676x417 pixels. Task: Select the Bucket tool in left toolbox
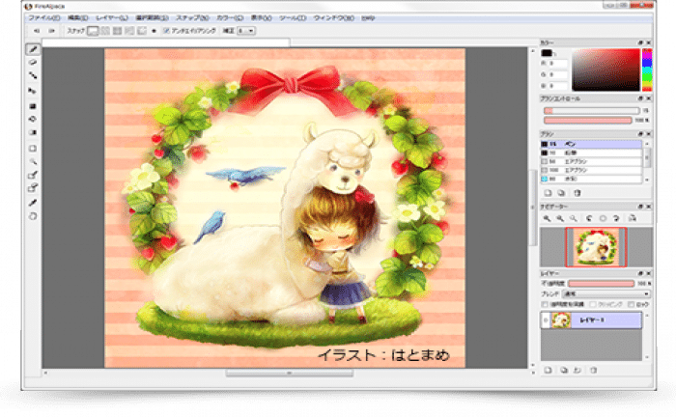pyautogui.click(x=33, y=120)
